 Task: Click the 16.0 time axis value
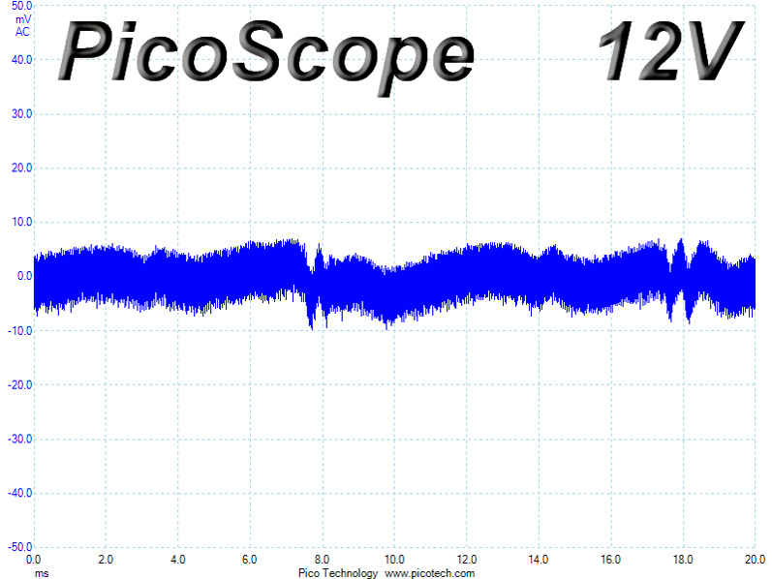pos(610,560)
